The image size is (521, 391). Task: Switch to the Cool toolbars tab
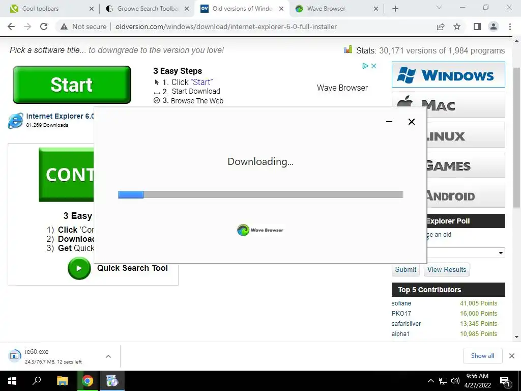click(x=50, y=9)
